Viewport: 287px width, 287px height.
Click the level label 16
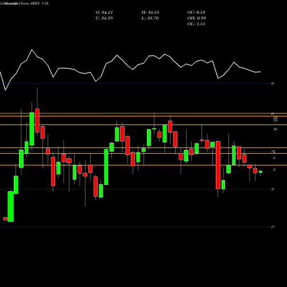(276, 130)
